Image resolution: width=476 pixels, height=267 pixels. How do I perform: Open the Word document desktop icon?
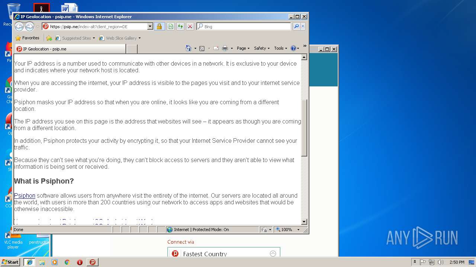(69, 7)
